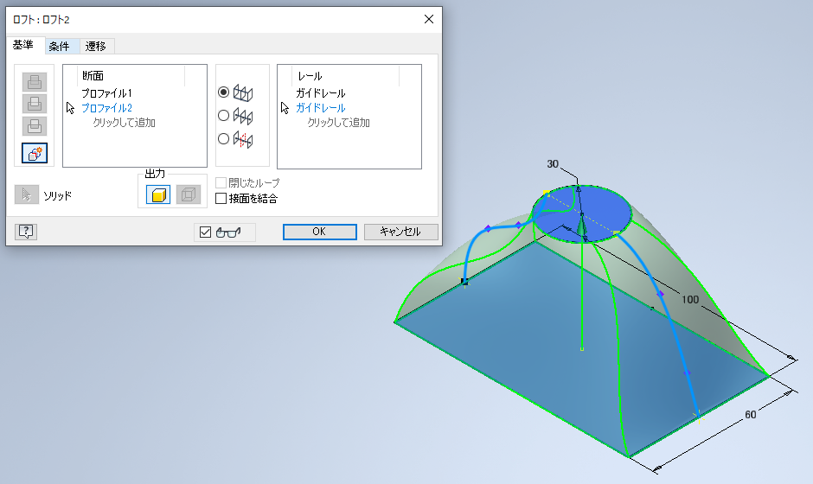This screenshot has height=484, width=813.
Task: Toggle 接面を結合 checkbox
Action: (x=221, y=199)
